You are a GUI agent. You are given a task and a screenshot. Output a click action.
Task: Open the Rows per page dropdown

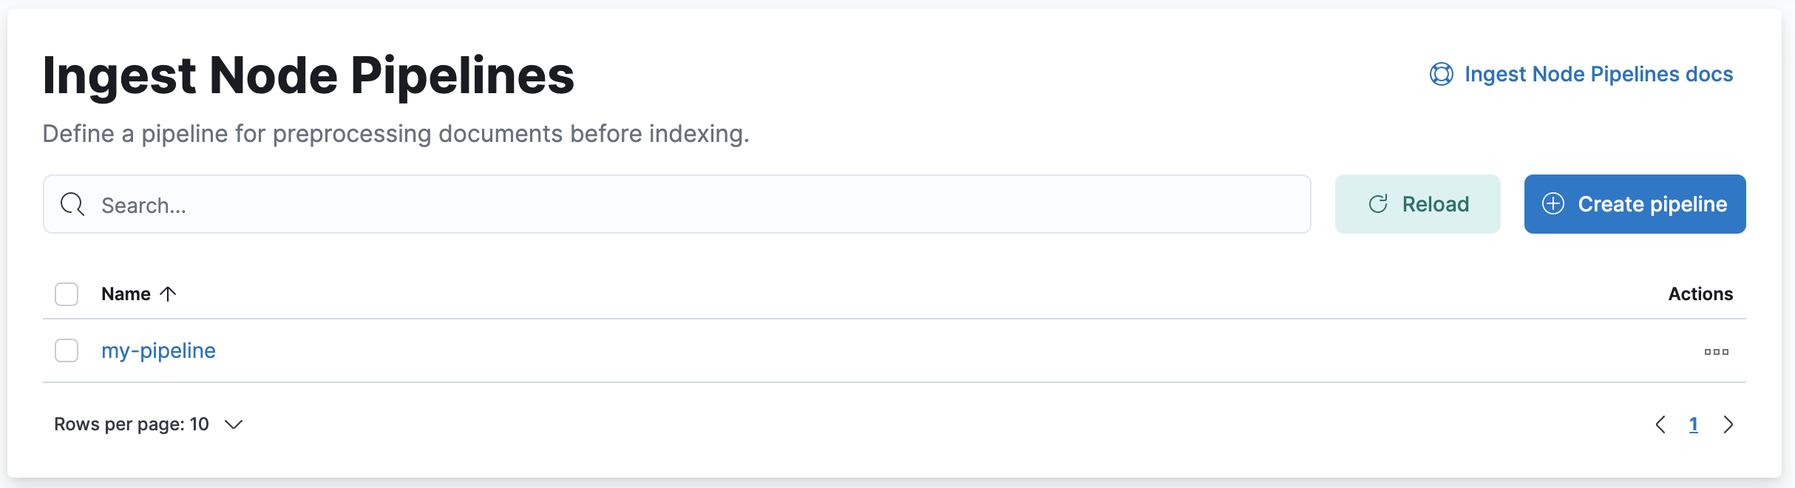148,424
